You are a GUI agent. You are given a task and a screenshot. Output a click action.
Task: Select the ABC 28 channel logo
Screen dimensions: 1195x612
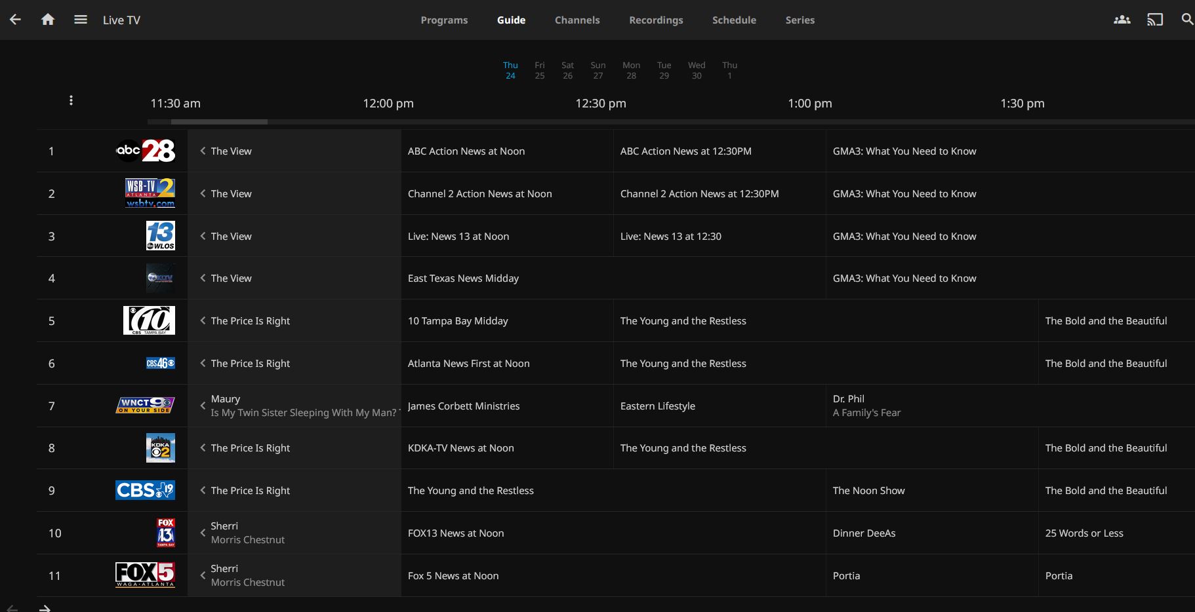[x=146, y=151]
